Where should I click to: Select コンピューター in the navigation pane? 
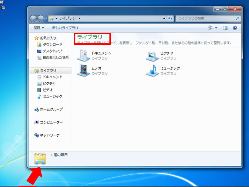tap(51, 122)
